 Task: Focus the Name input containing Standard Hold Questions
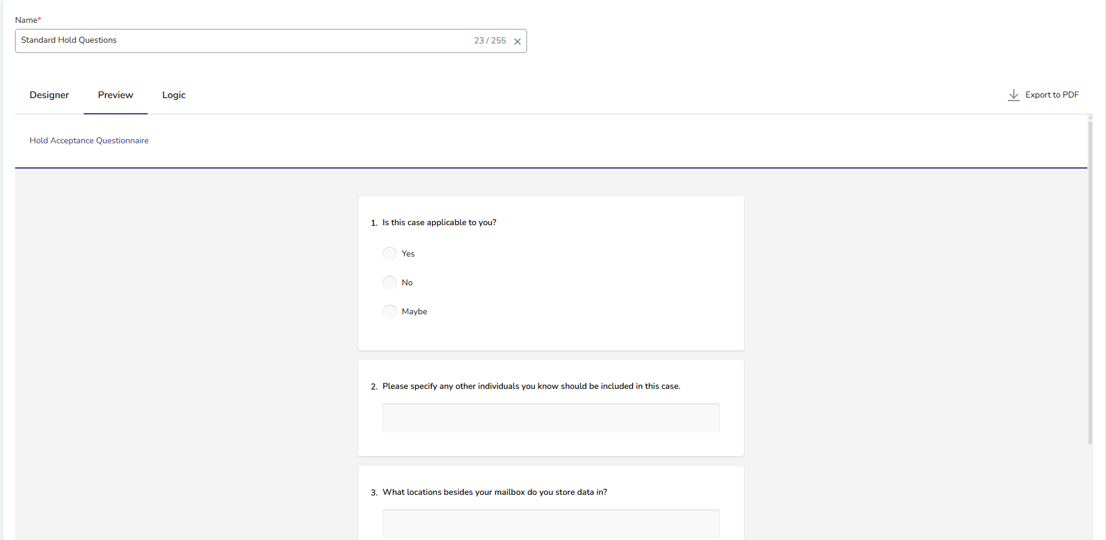(x=241, y=40)
